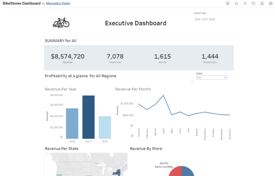Select year 2017 in Select Year filter
The width and height of the screenshot is (275, 176).
click(205, 19)
